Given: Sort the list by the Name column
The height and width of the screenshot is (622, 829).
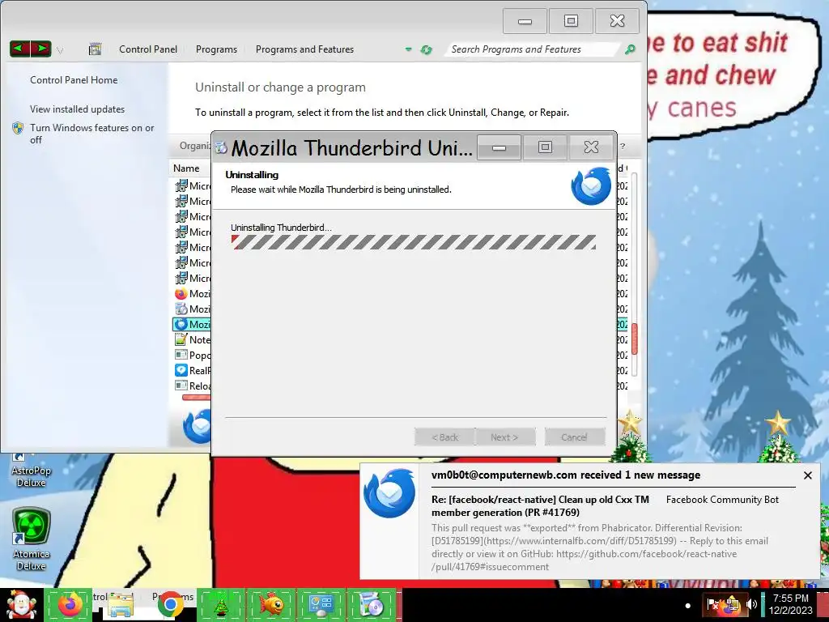Looking at the screenshot, I should click(186, 168).
